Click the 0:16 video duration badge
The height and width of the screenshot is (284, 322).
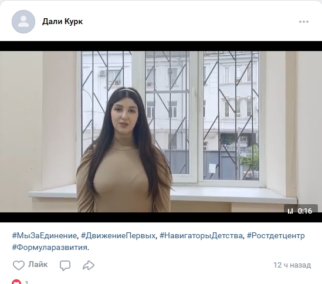pyautogui.click(x=301, y=211)
